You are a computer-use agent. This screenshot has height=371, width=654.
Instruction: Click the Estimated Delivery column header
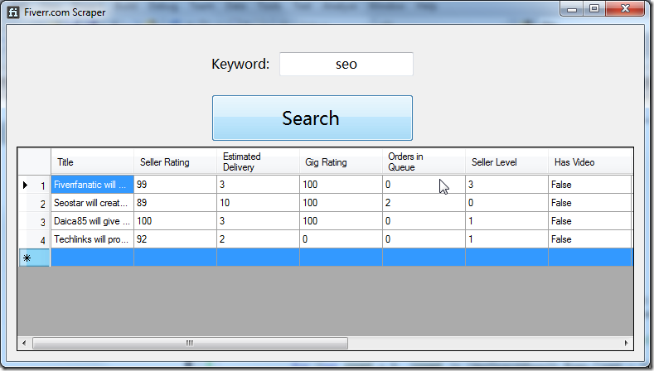click(258, 161)
